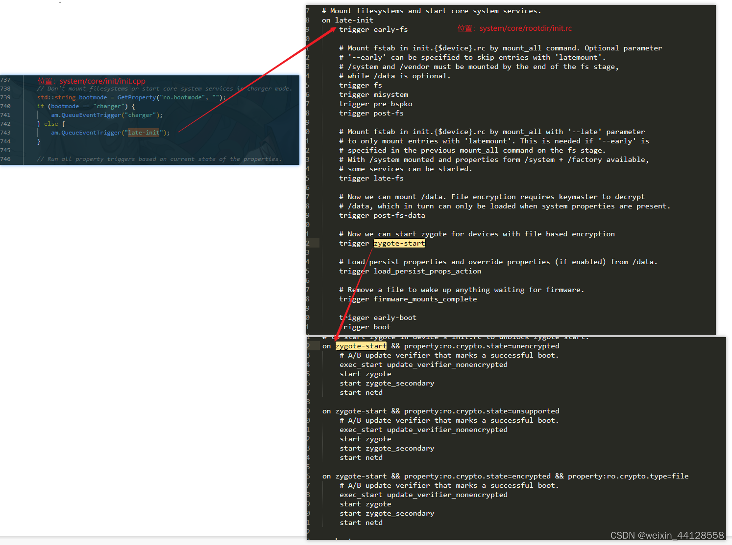Click line number 746 in init.cpp snippet
The height and width of the screenshot is (545, 732).
[x=5, y=159]
